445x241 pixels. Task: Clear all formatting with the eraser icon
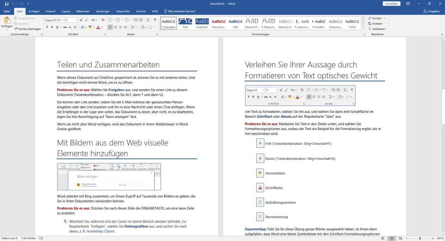103,20
